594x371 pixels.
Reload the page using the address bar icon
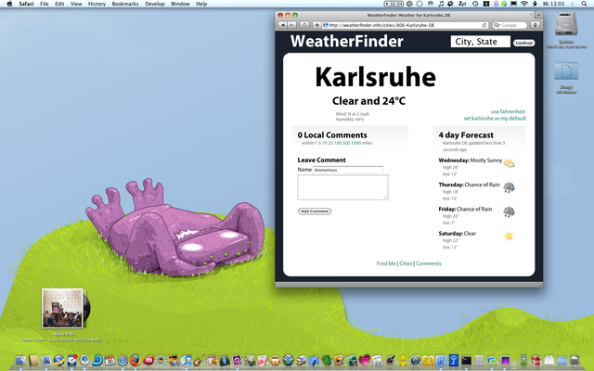tap(484, 25)
